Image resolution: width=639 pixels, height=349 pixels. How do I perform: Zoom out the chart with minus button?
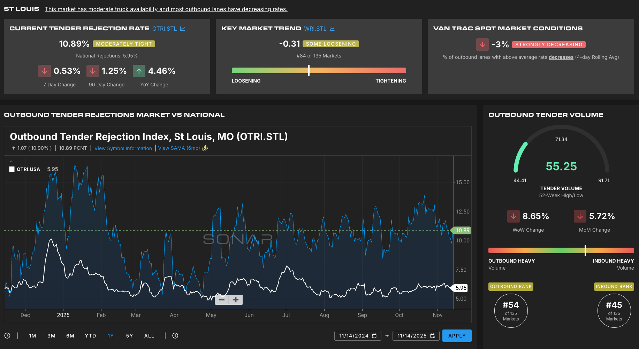pos(222,300)
